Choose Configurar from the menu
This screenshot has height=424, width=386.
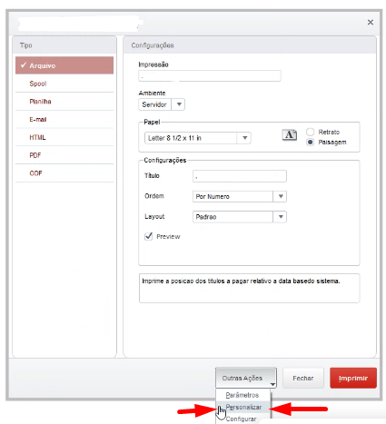[242, 419]
